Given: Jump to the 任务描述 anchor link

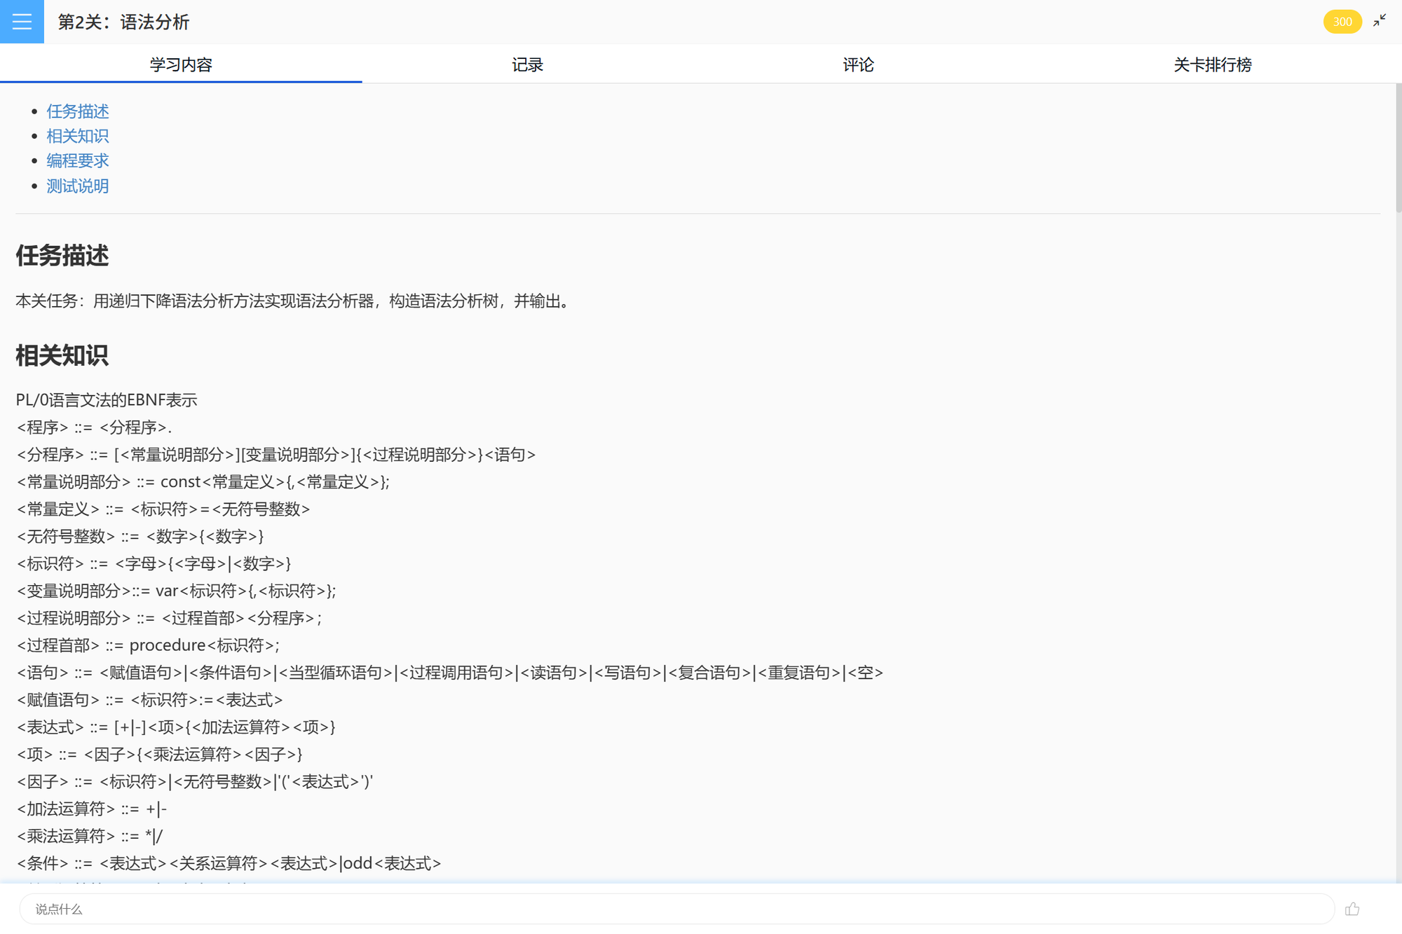Looking at the screenshot, I should [78, 111].
